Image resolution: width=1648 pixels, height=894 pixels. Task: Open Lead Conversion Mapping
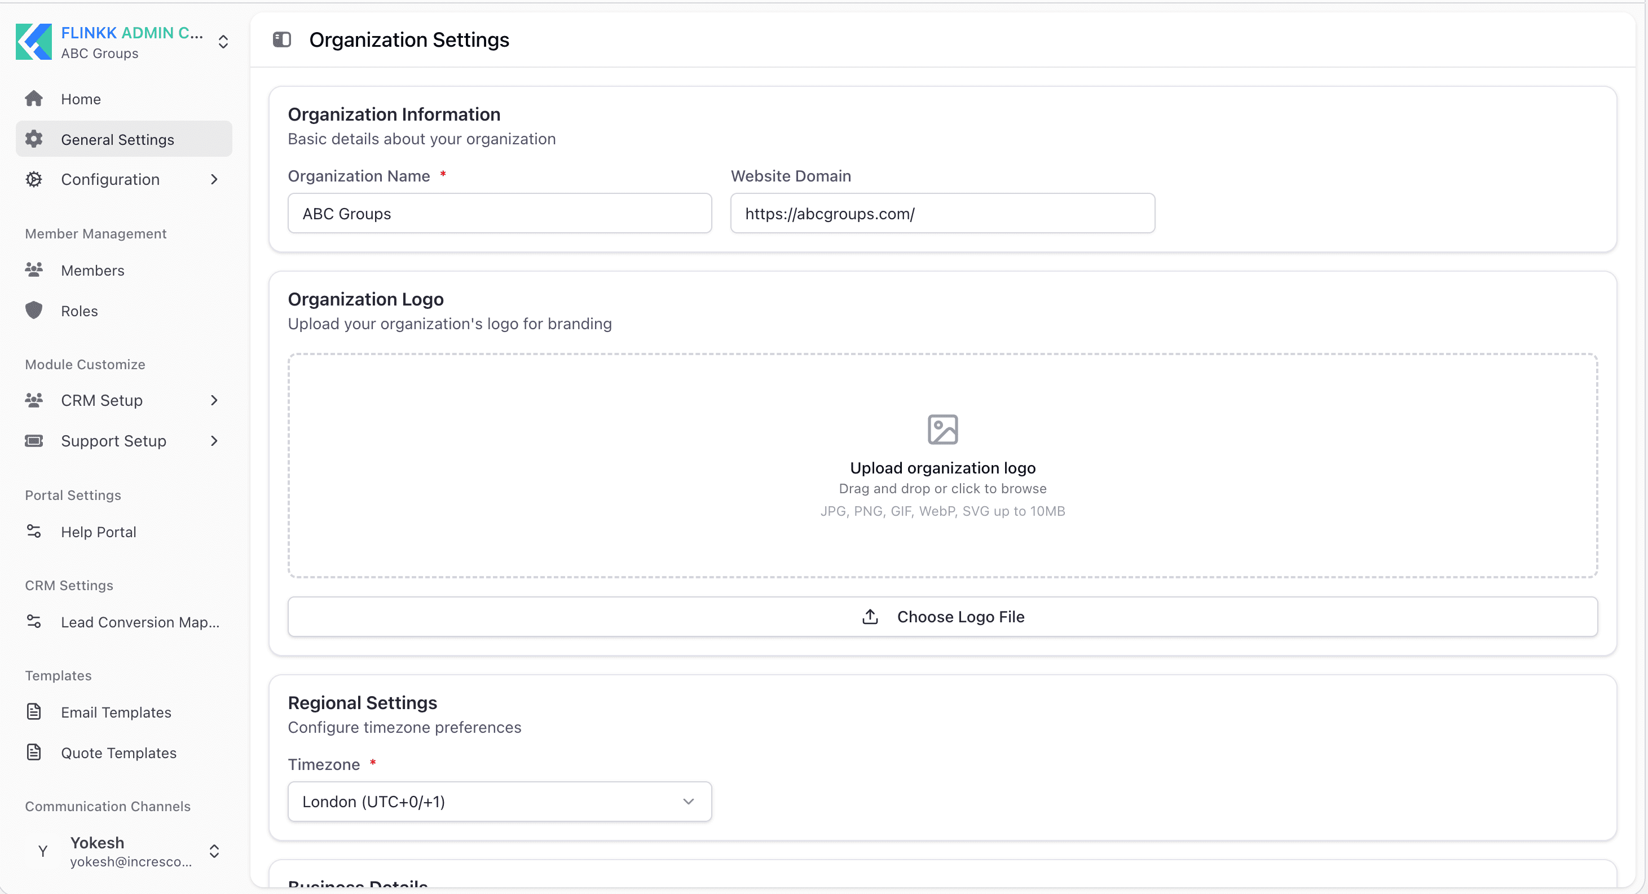click(x=124, y=622)
